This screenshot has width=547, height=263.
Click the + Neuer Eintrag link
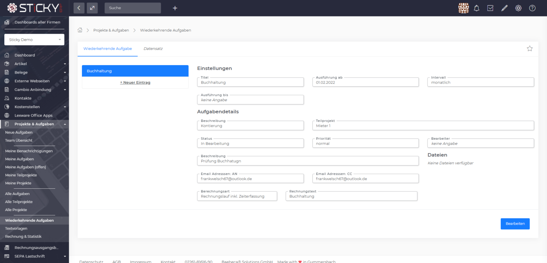[135, 82]
